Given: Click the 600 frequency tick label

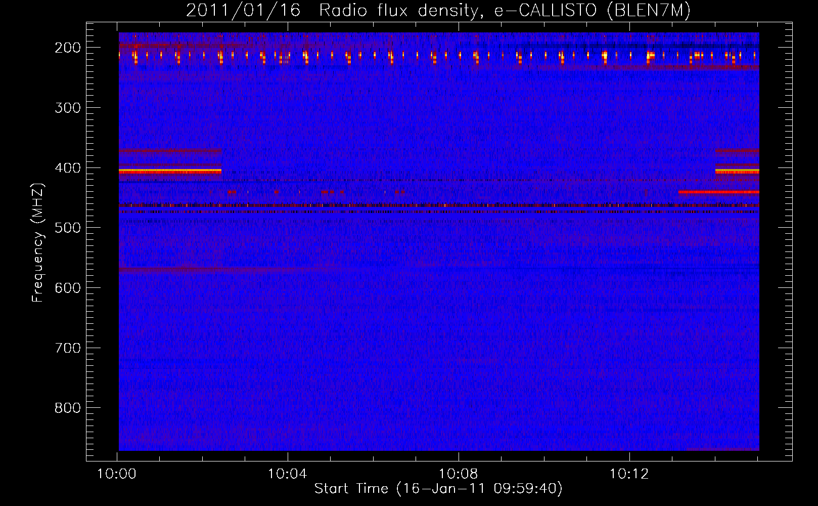Looking at the screenshot, I should [68, 288].
